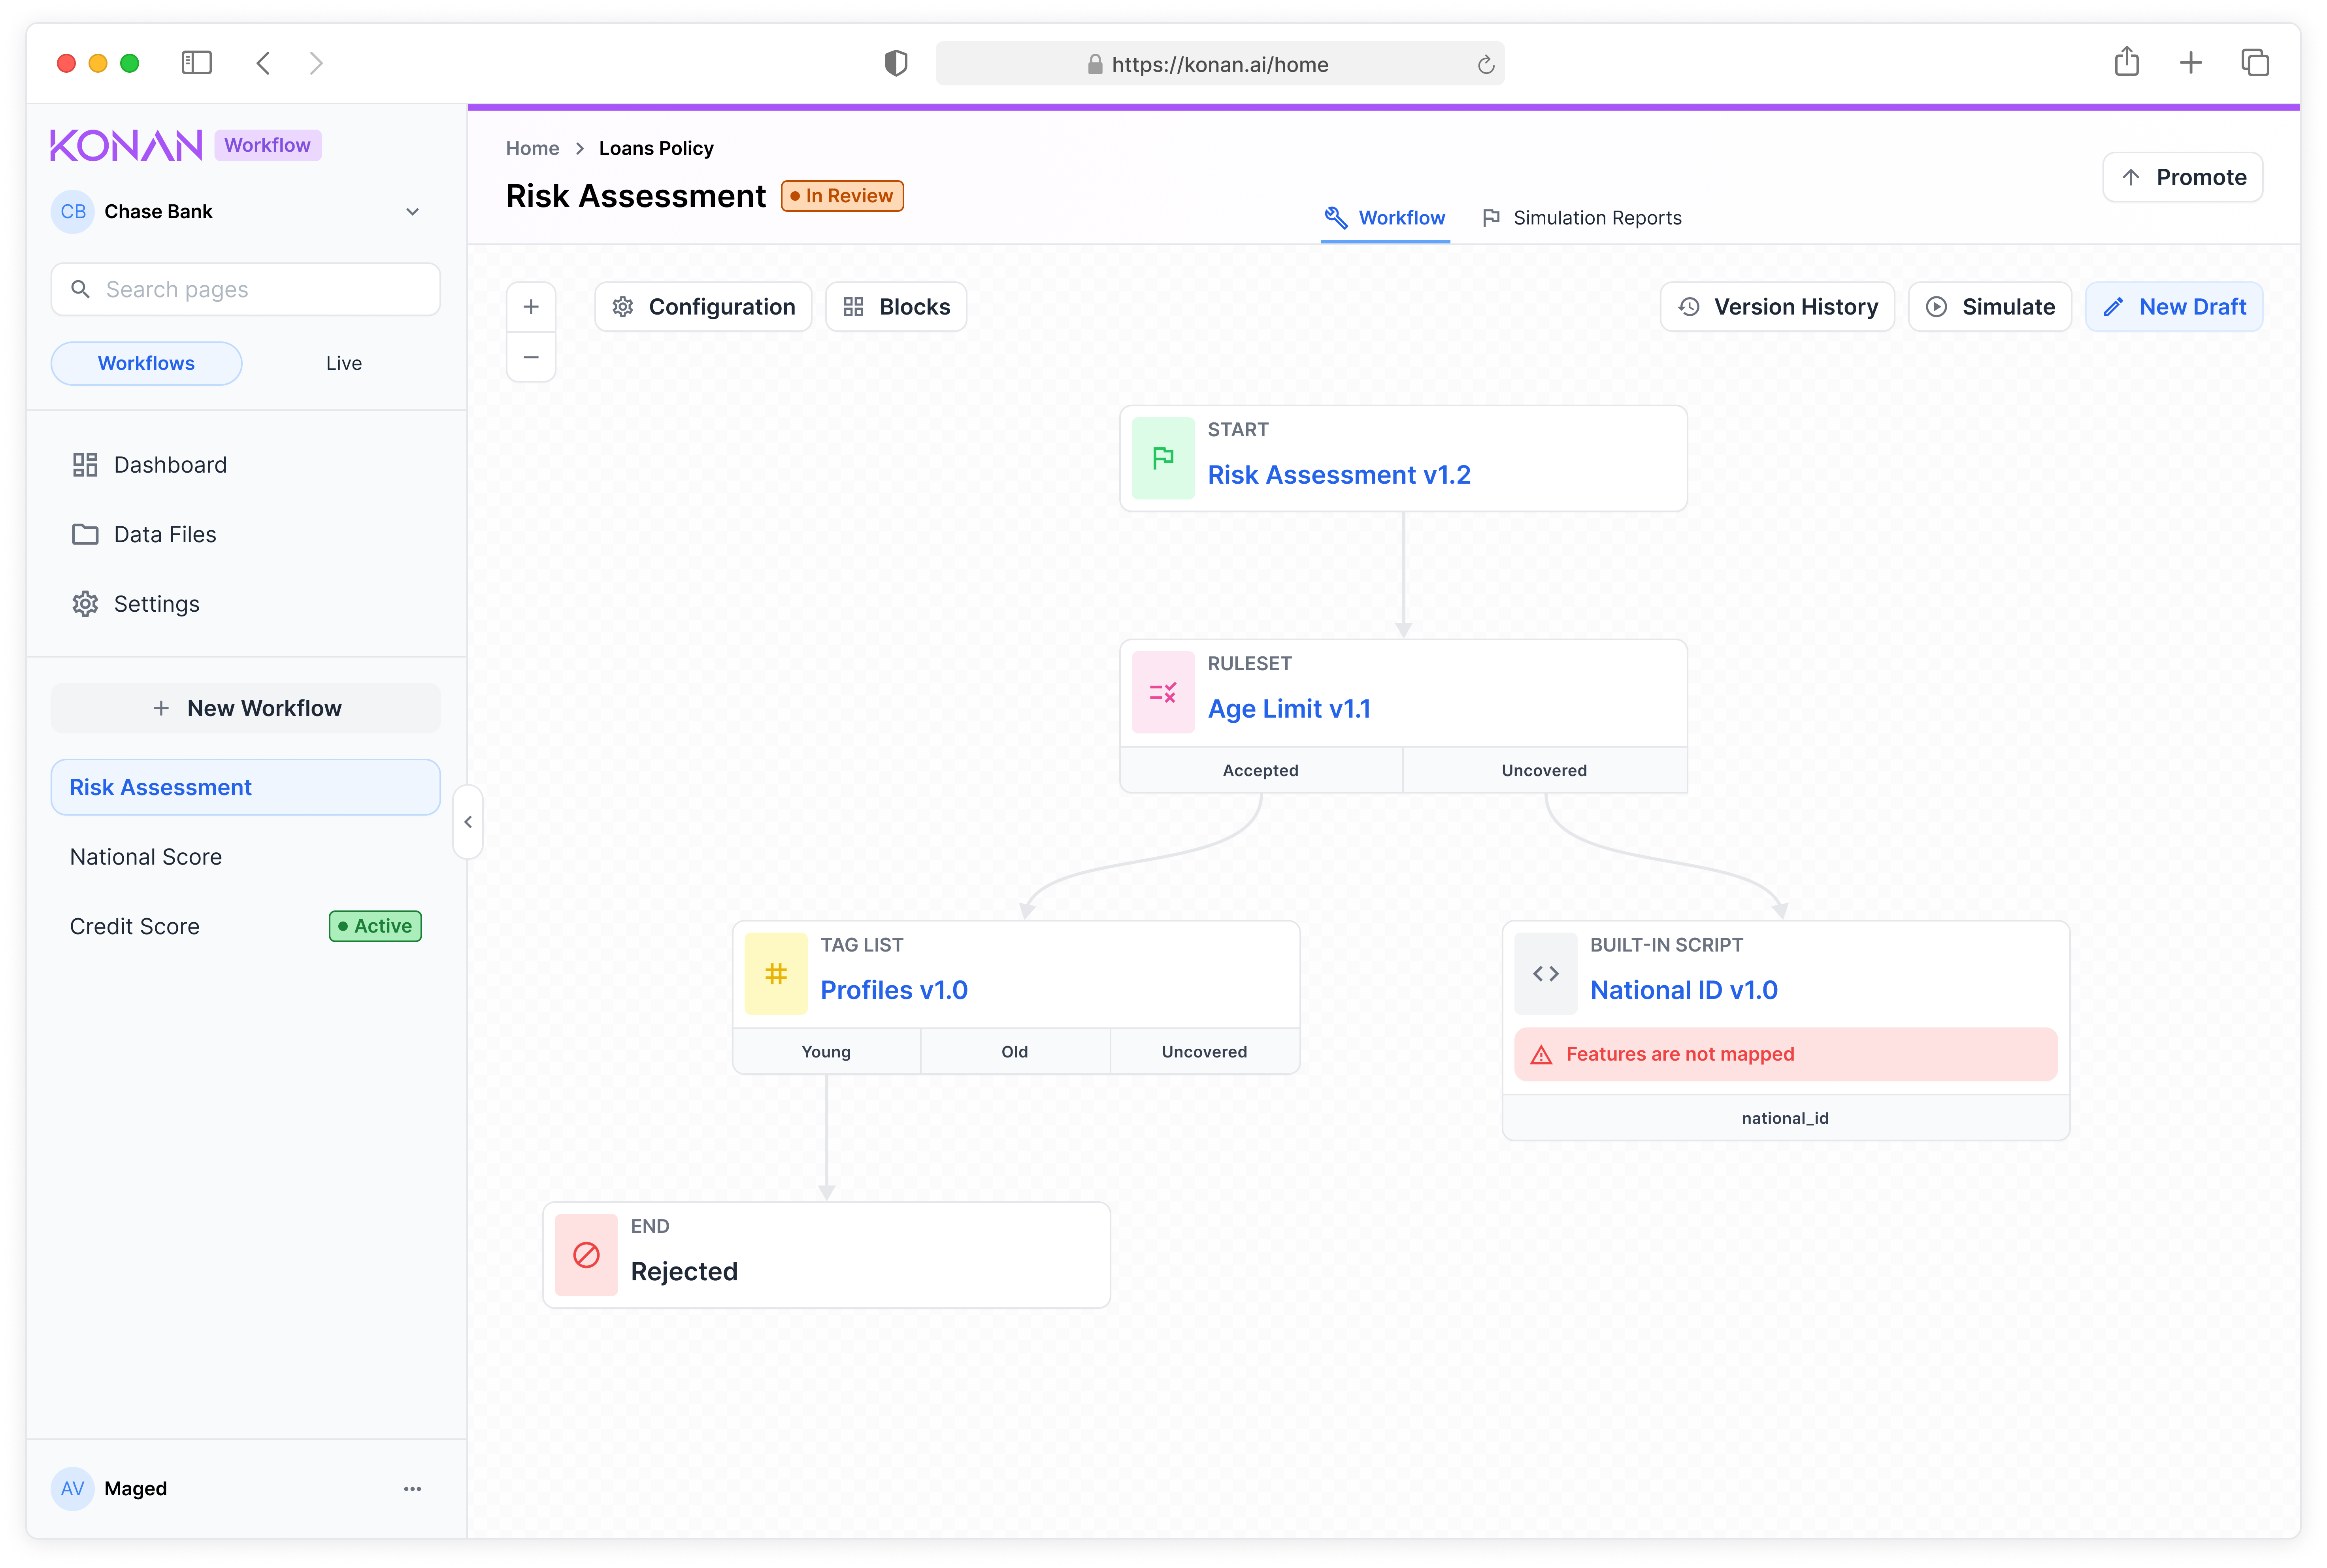Click the Profiles tag list hash icon

[776, 972]
